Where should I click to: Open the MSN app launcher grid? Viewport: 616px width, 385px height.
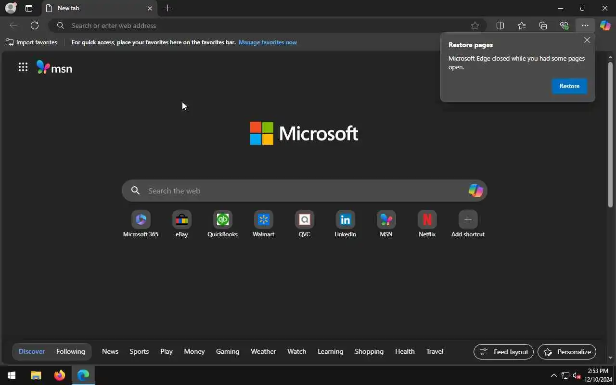(x=23, y=67)
